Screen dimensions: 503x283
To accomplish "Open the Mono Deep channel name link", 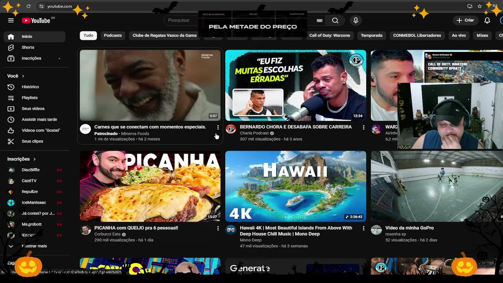I will click(x=250, y=240).
